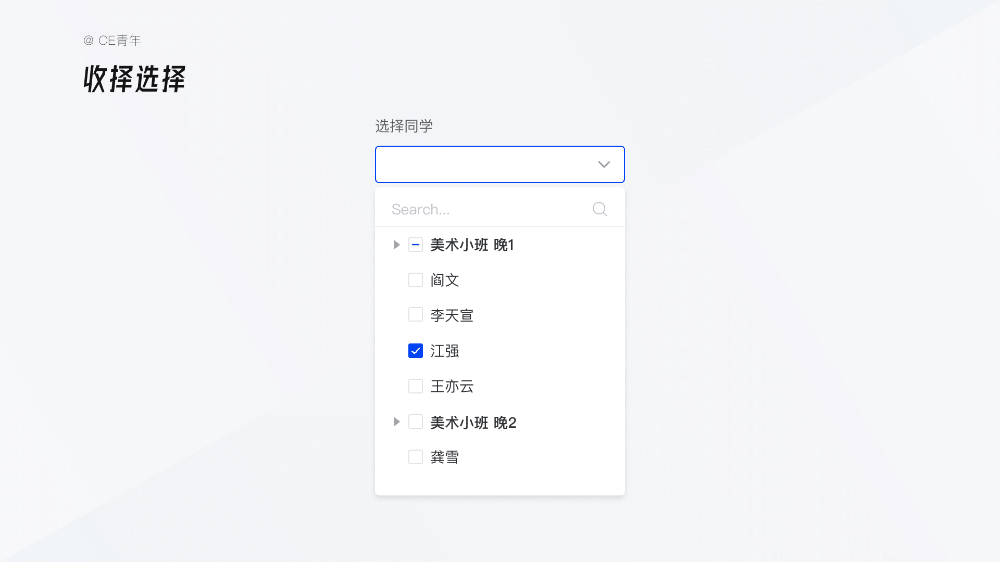The height and width of the screenshot is (562, 1000).
Task: Open the 选择同学 dropdown chevron
Action: point(604,164)
